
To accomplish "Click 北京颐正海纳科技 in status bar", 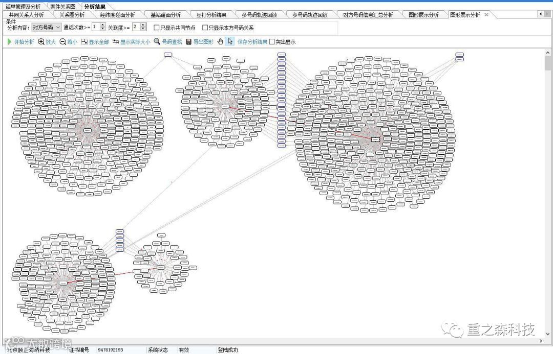I will [29, 350].
